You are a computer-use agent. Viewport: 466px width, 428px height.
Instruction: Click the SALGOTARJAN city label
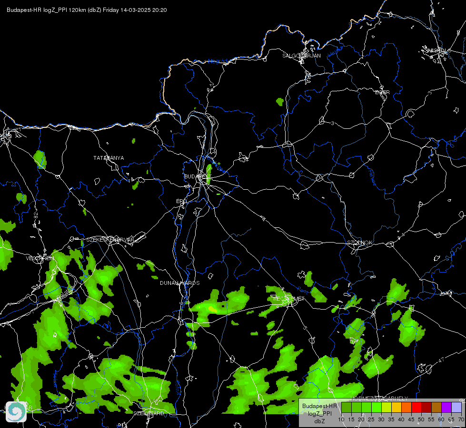[x=301, y=56]
